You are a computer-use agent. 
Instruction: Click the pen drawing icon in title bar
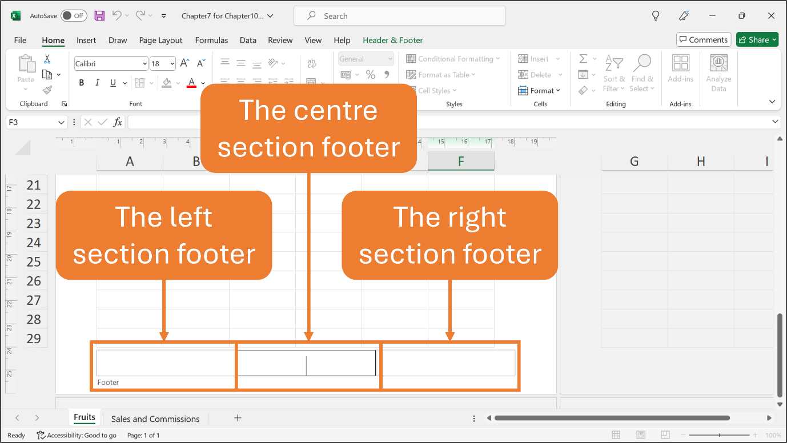684,16
